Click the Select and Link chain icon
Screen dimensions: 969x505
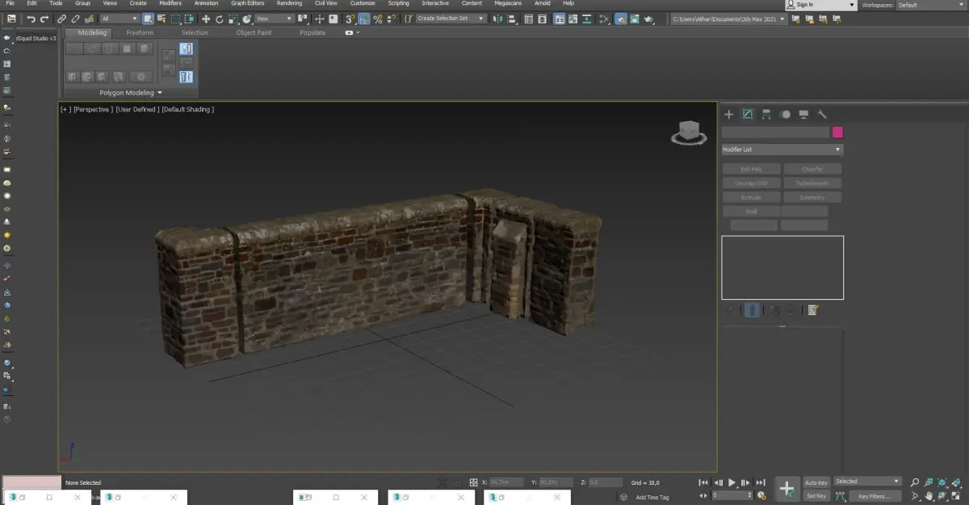click(x=61, y=19)
